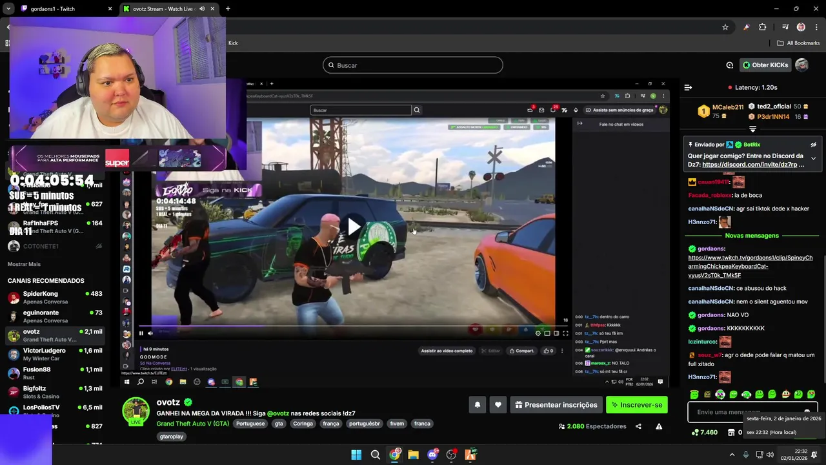Image resolution: width=826 pixels, height=465 pixels.
Task: Mute the ovotz Stream browser tab
Action: point(202,9)
